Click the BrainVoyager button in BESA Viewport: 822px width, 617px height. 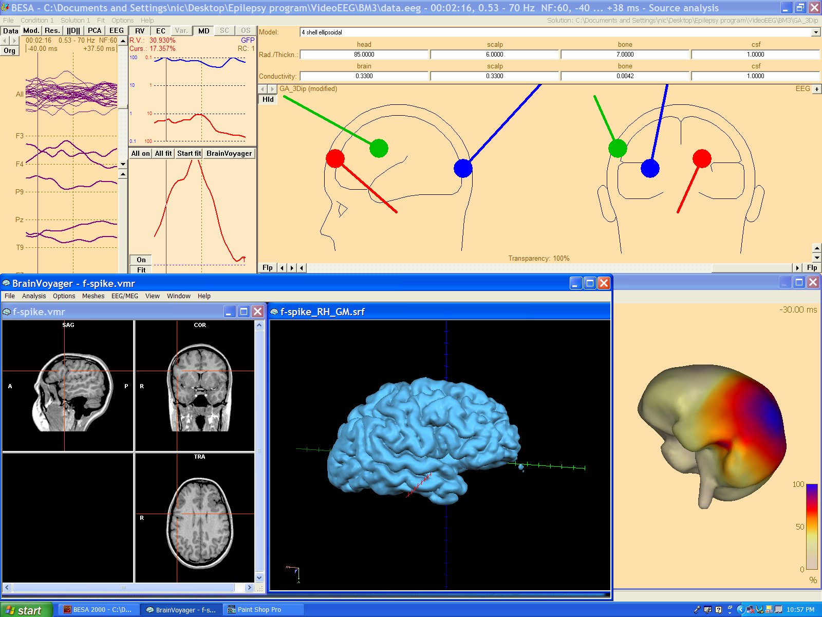click(x=229, y=153)
